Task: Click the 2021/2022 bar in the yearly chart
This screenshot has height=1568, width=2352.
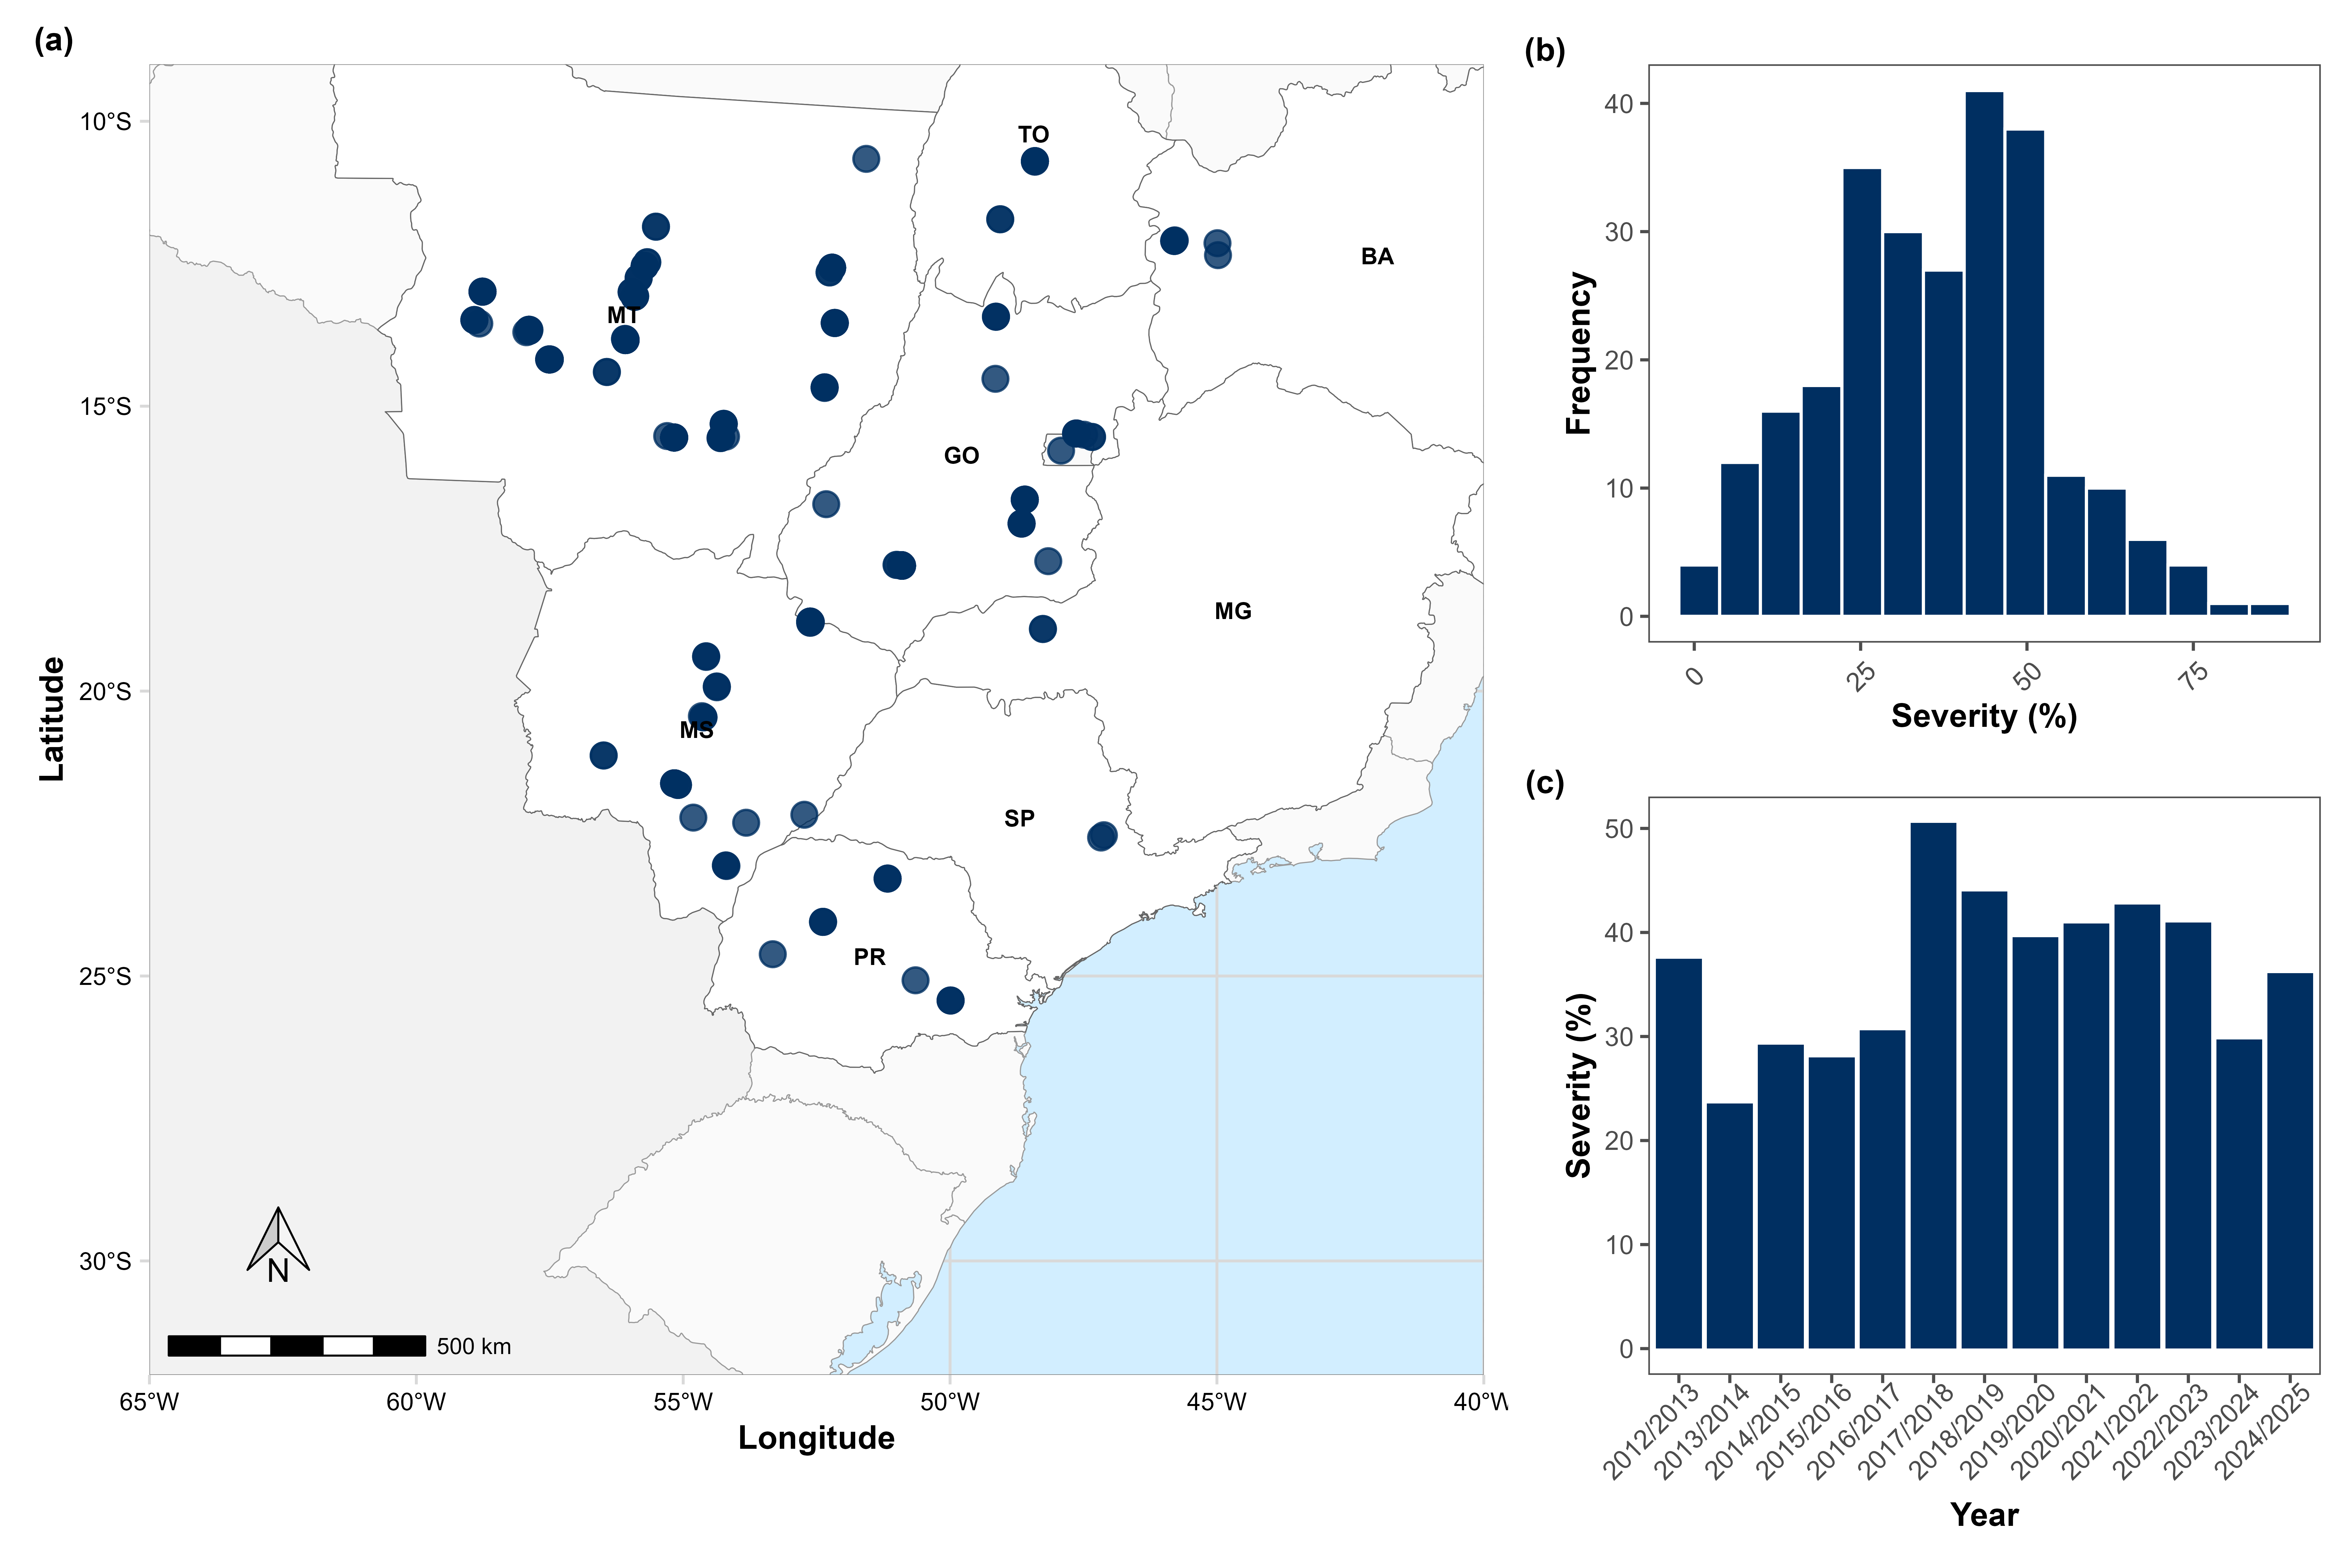Action: (x=2137, y=1127)
